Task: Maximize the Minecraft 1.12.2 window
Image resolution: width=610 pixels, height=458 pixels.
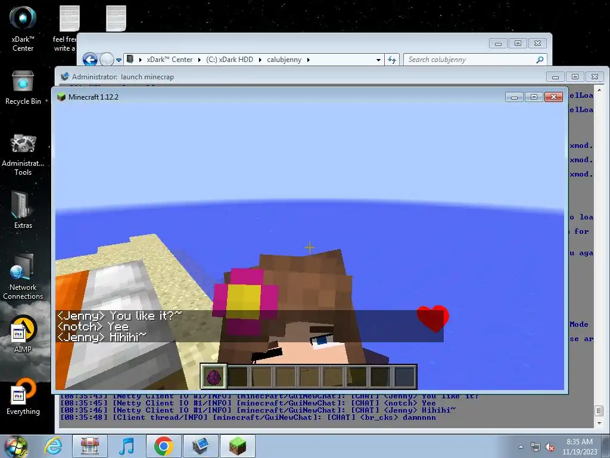Action: pyautogui.click(x=534, y=97)
